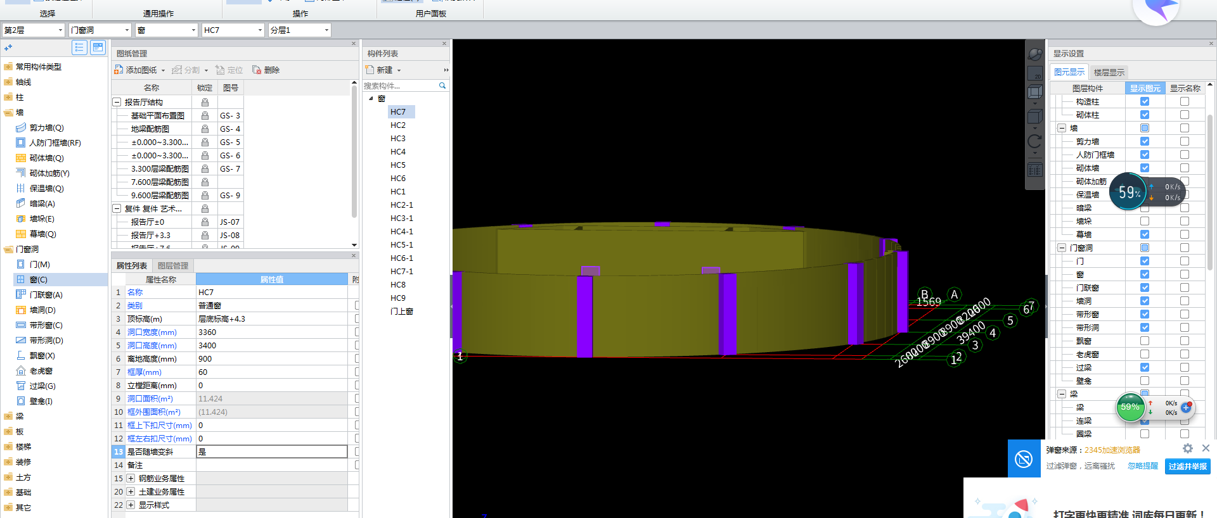The height and width of the screenshot is (518, 1217).
Task: Click the solid cube display icon
Action: tap(1034, 117)
